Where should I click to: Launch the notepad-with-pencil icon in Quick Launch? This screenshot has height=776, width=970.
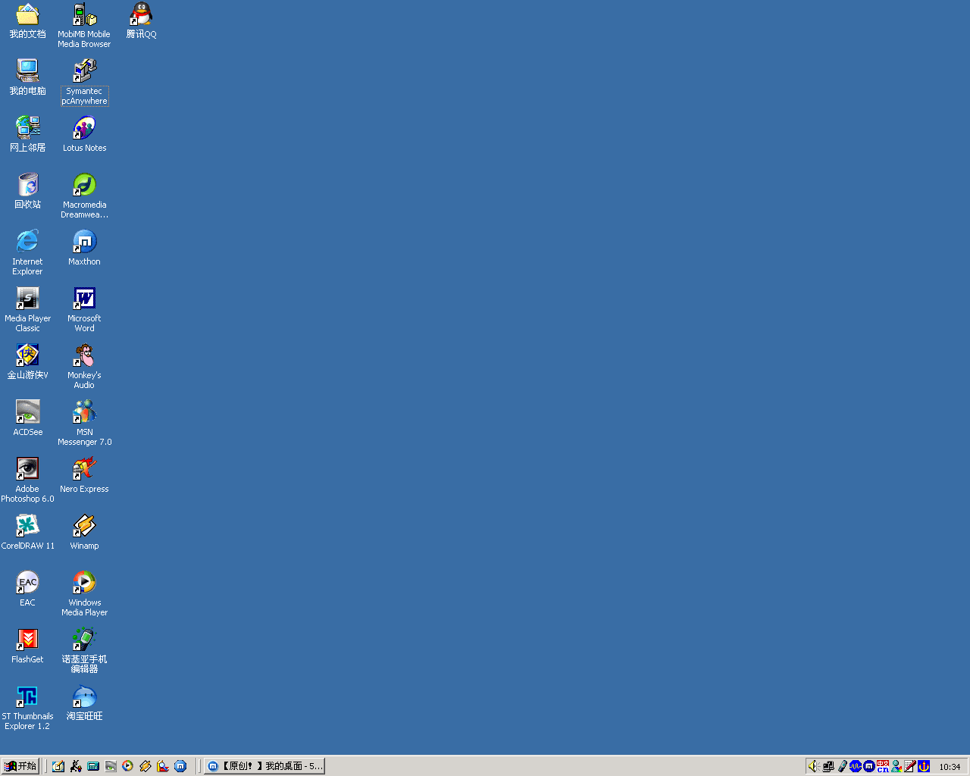pos(58,766)
